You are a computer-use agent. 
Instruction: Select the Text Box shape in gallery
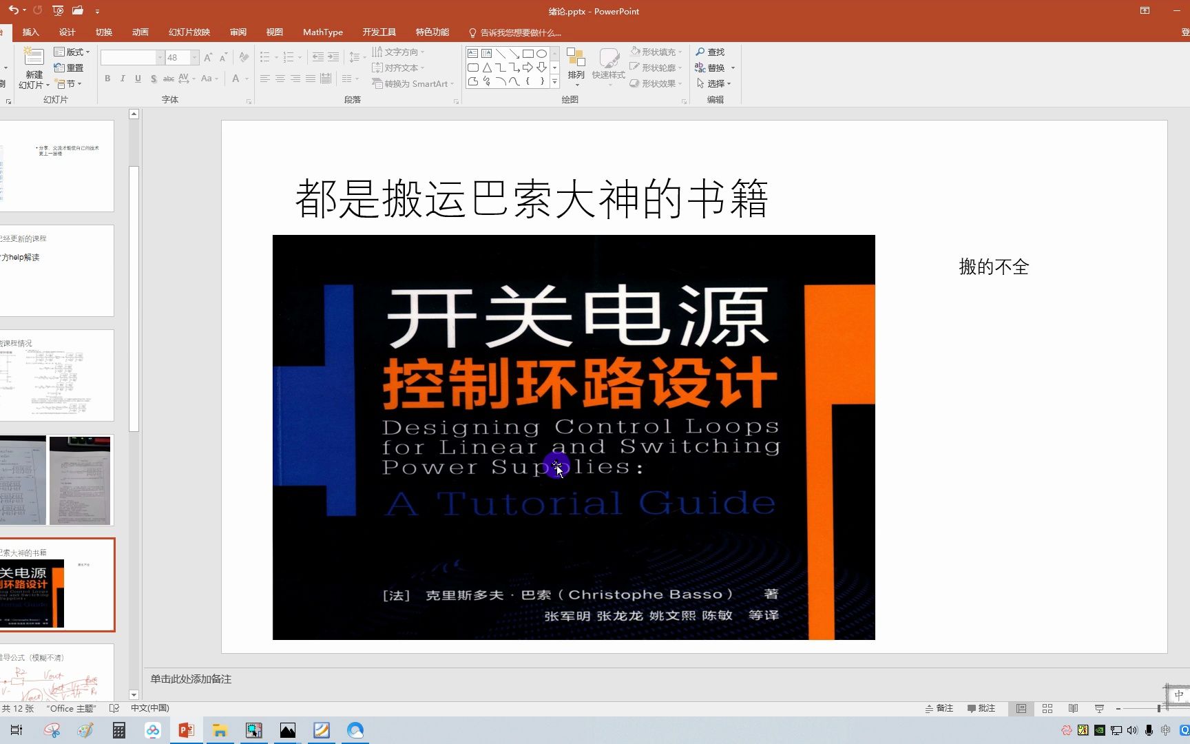click(x=473, y=53)
